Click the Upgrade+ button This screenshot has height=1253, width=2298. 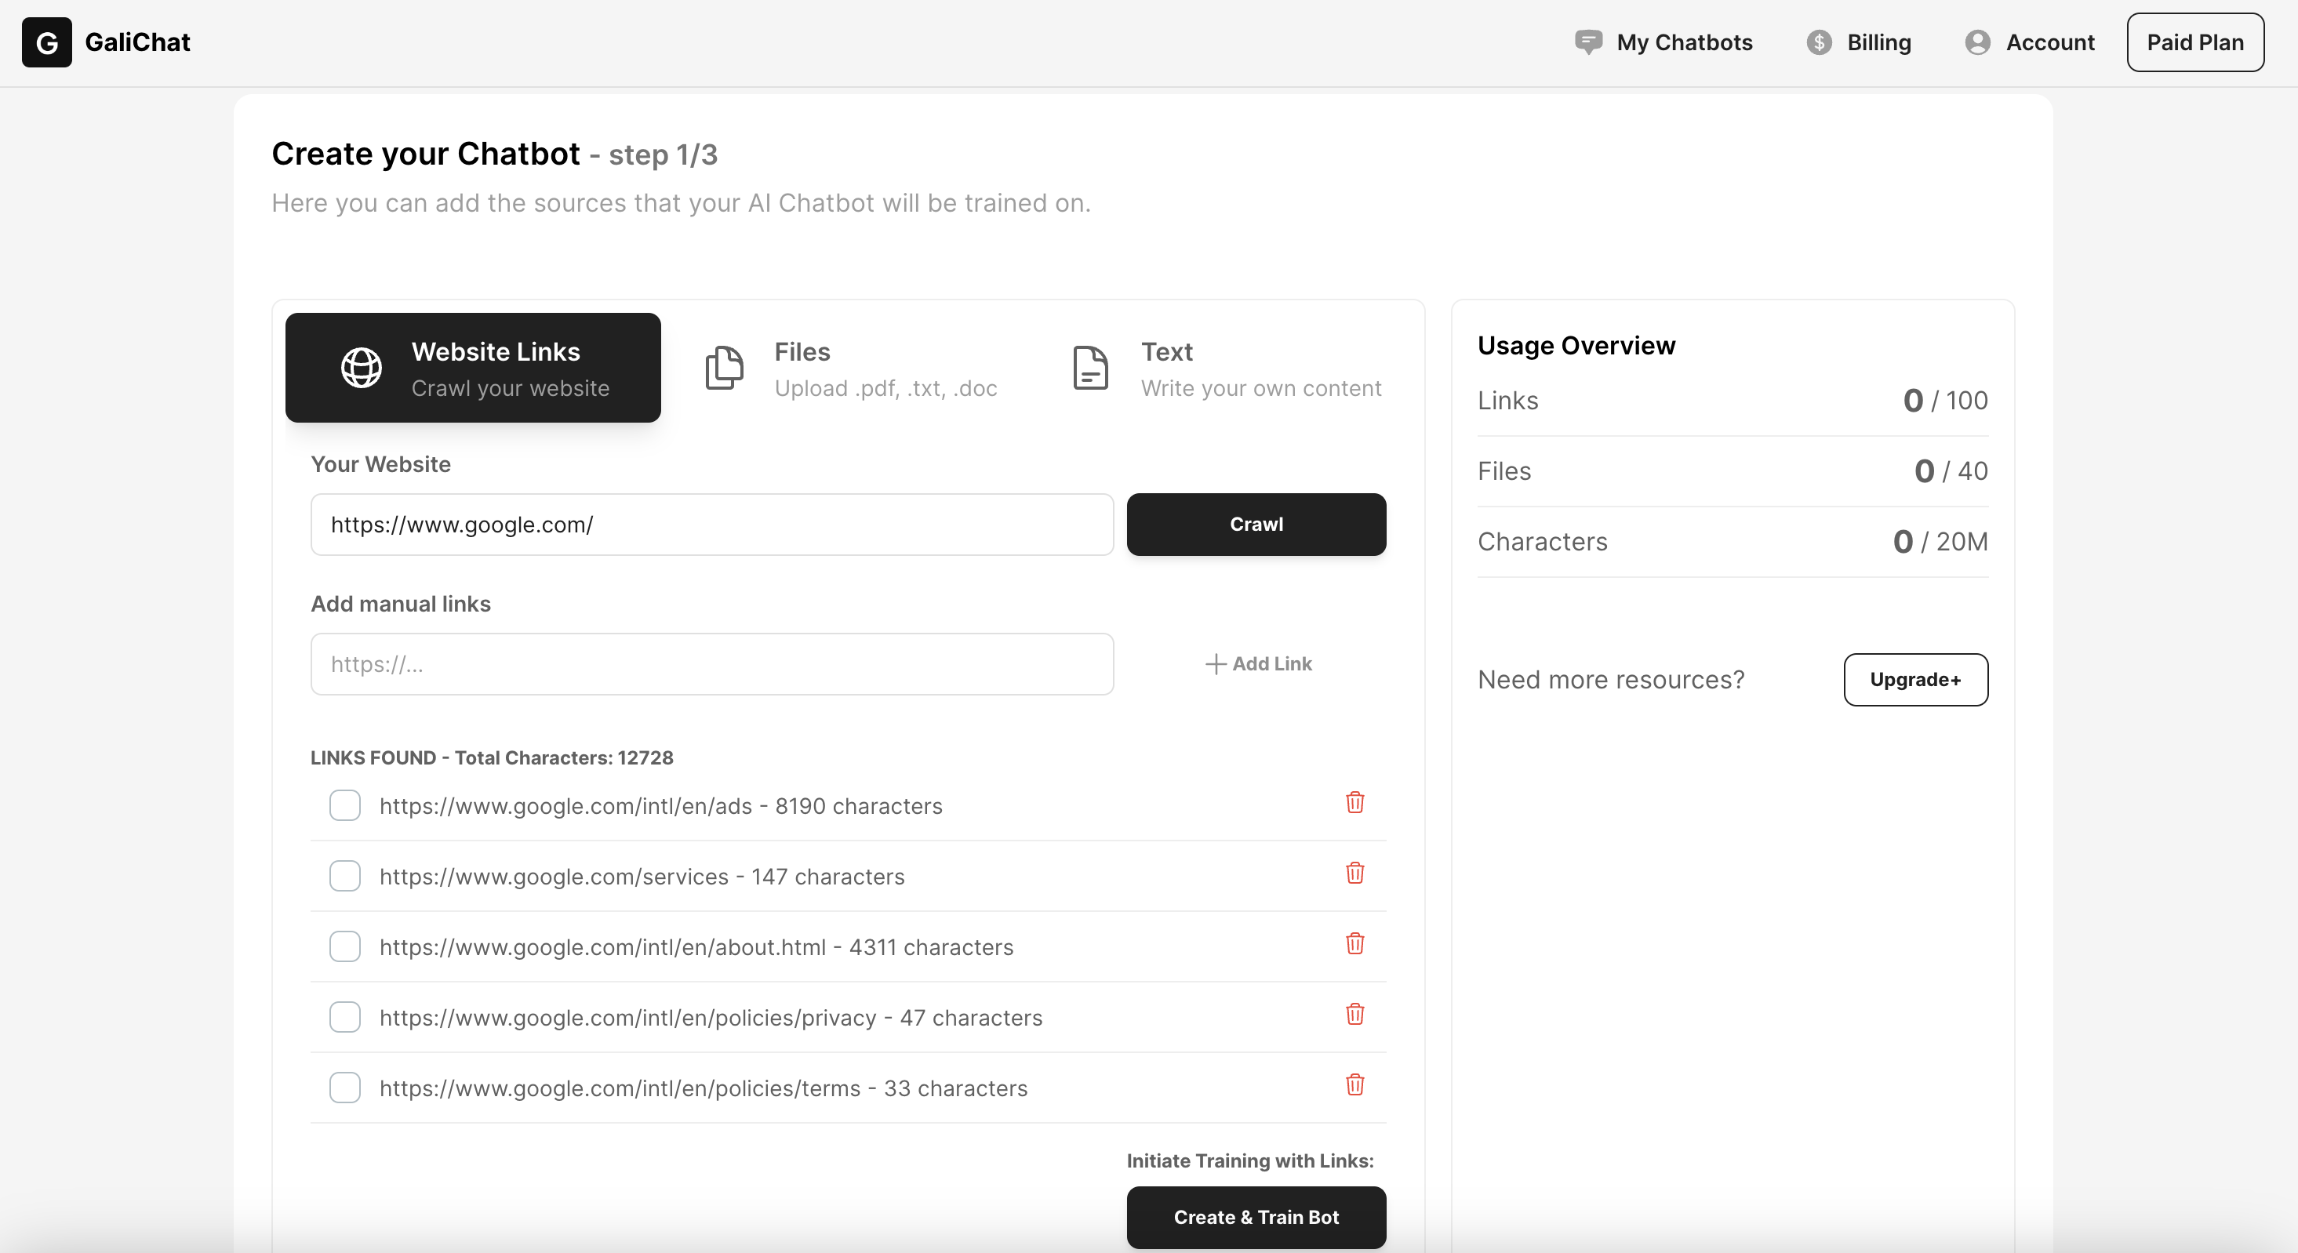coord(1915,680)
